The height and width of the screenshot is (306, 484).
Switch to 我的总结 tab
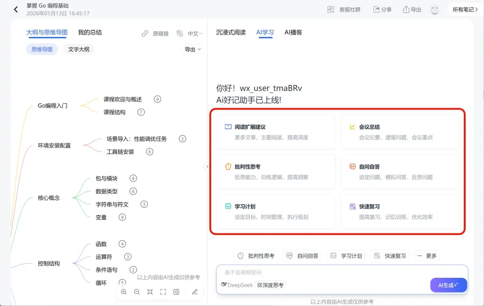click(90, 32)
